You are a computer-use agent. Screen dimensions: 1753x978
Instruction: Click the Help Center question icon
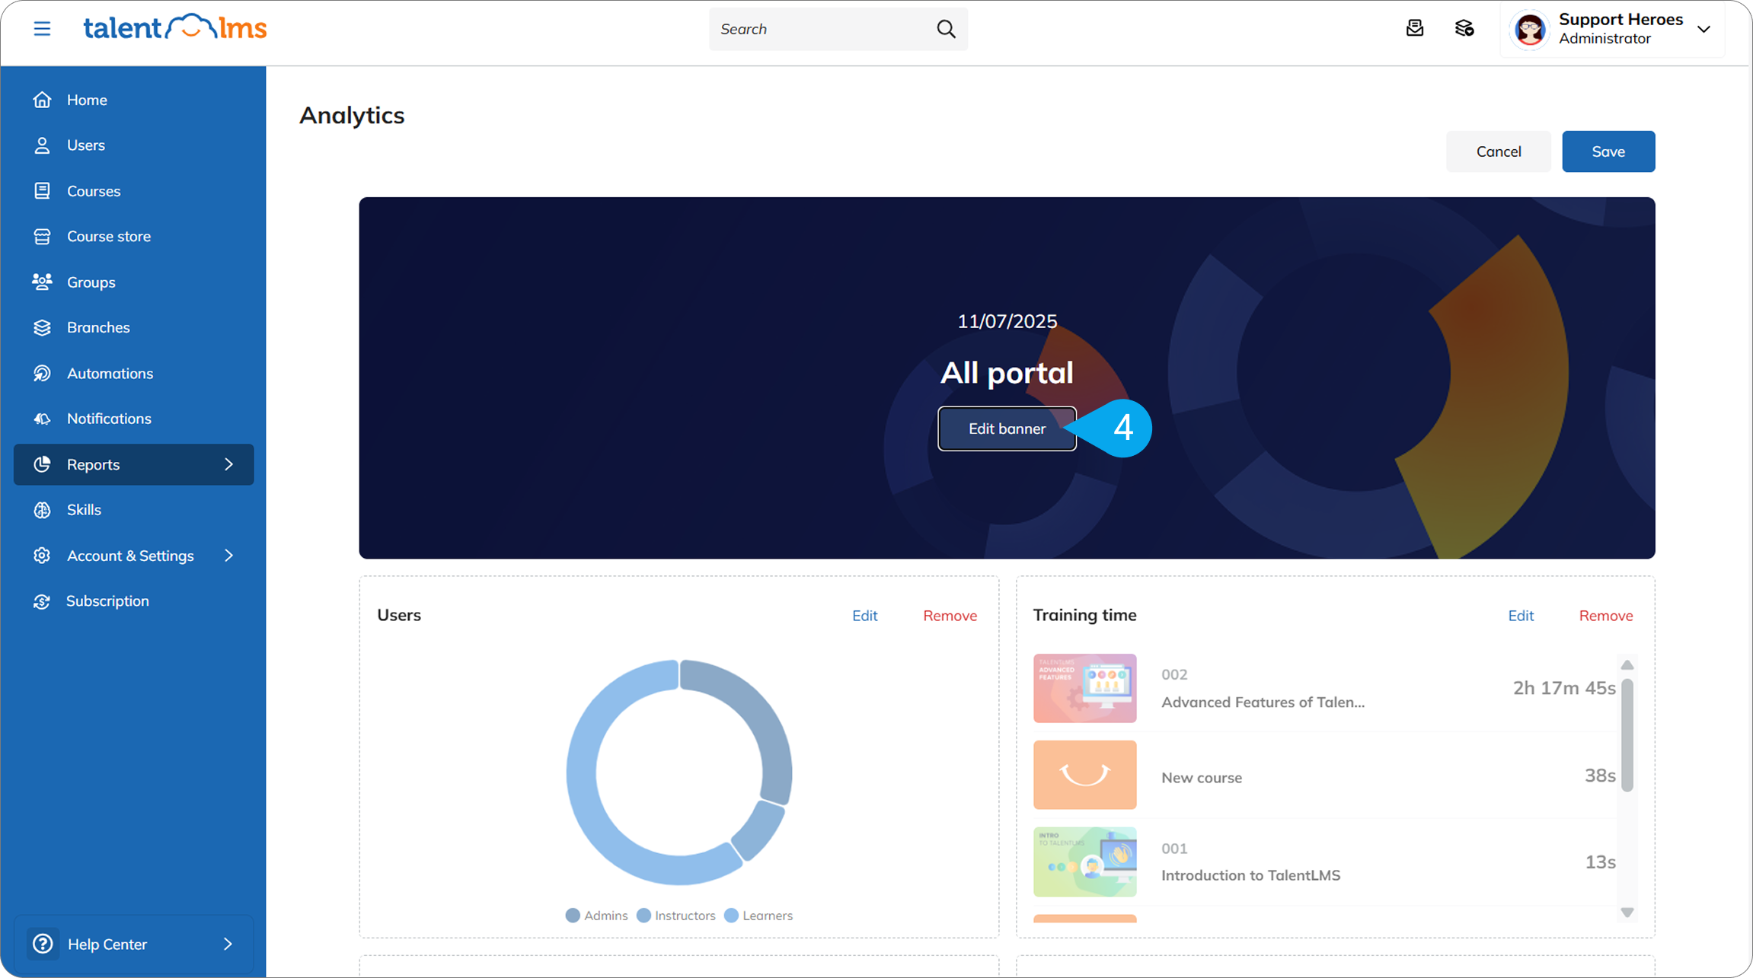click(x=43, y=944)
